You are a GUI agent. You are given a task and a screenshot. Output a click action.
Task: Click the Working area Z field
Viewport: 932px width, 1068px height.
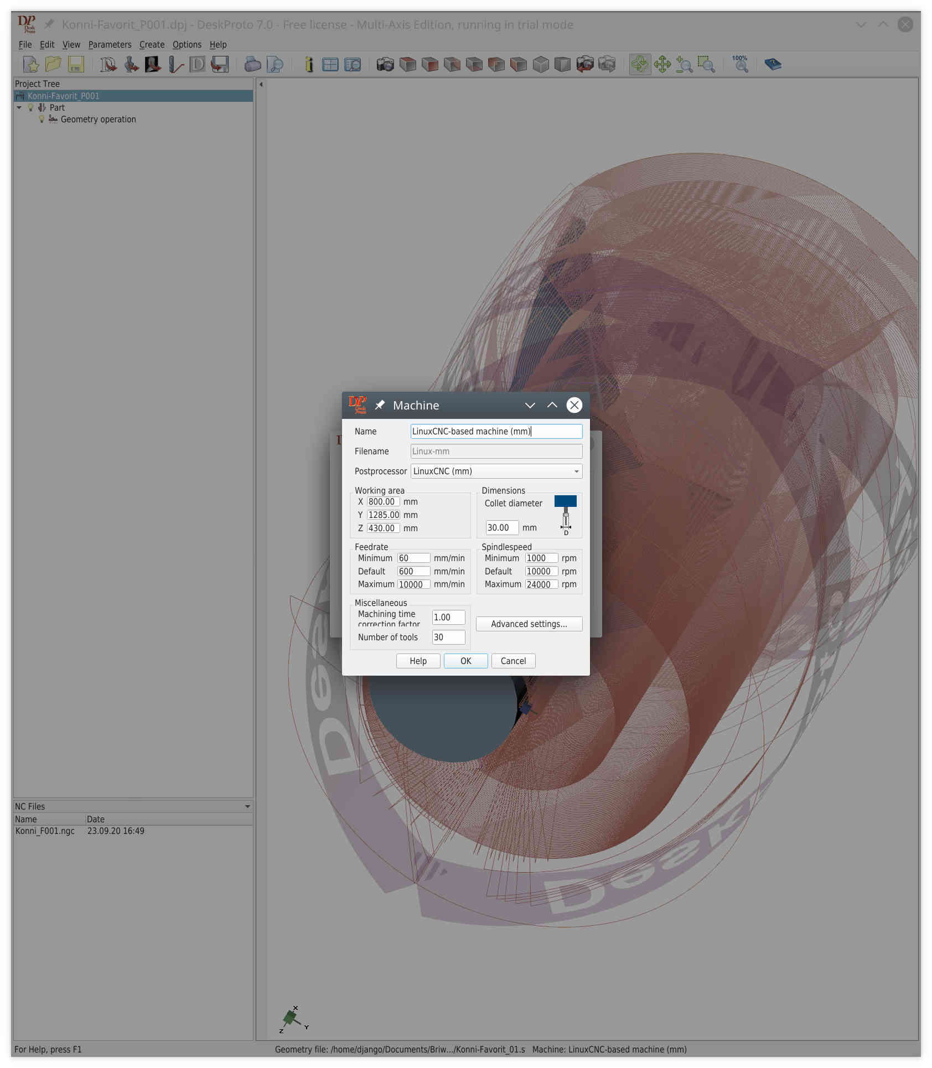pos(383,528)
